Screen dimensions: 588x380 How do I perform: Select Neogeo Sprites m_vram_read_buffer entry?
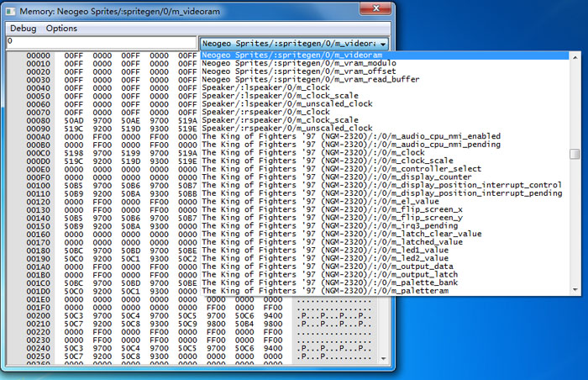pos(385,80)
